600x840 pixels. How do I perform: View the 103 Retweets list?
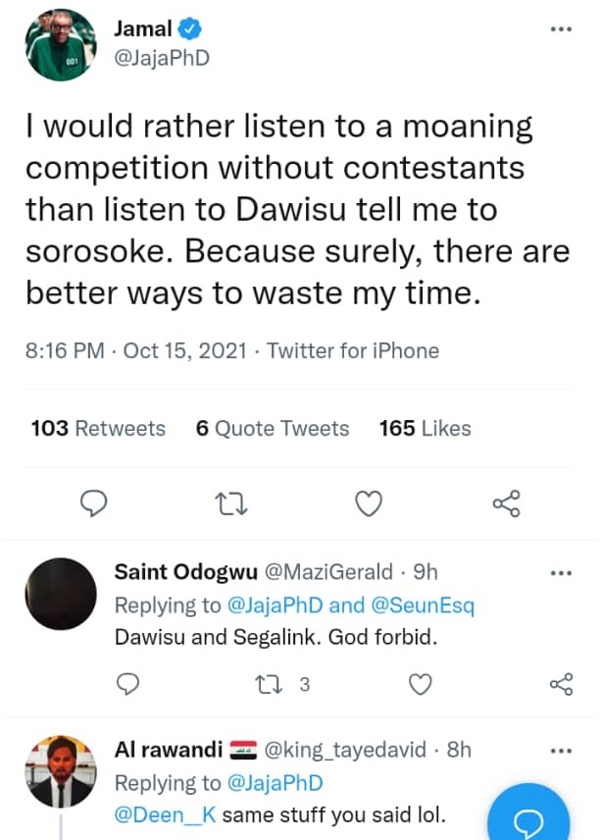point(98,429)
